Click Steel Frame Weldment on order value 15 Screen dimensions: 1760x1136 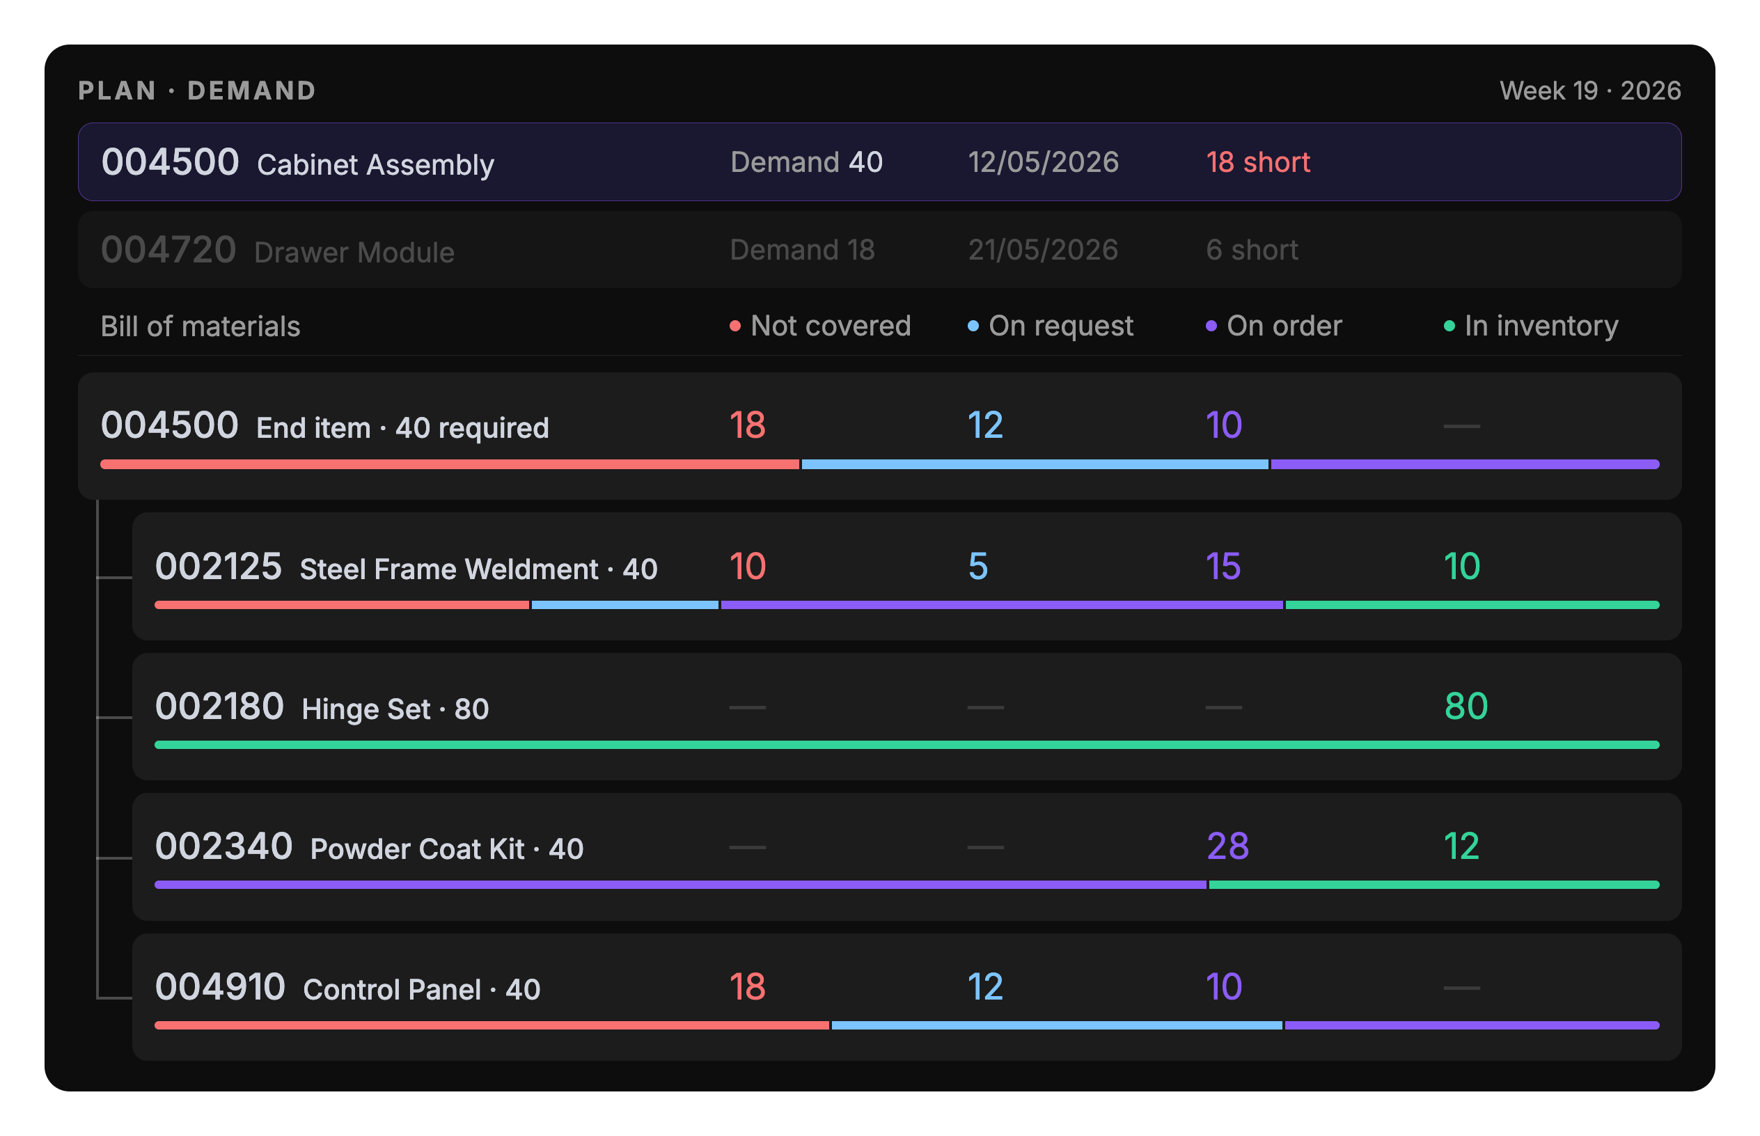coord(1223,566)
